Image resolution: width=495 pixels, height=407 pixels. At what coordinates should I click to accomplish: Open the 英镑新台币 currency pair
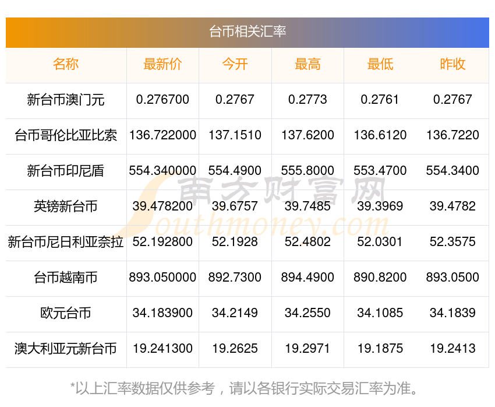[66, 206]
